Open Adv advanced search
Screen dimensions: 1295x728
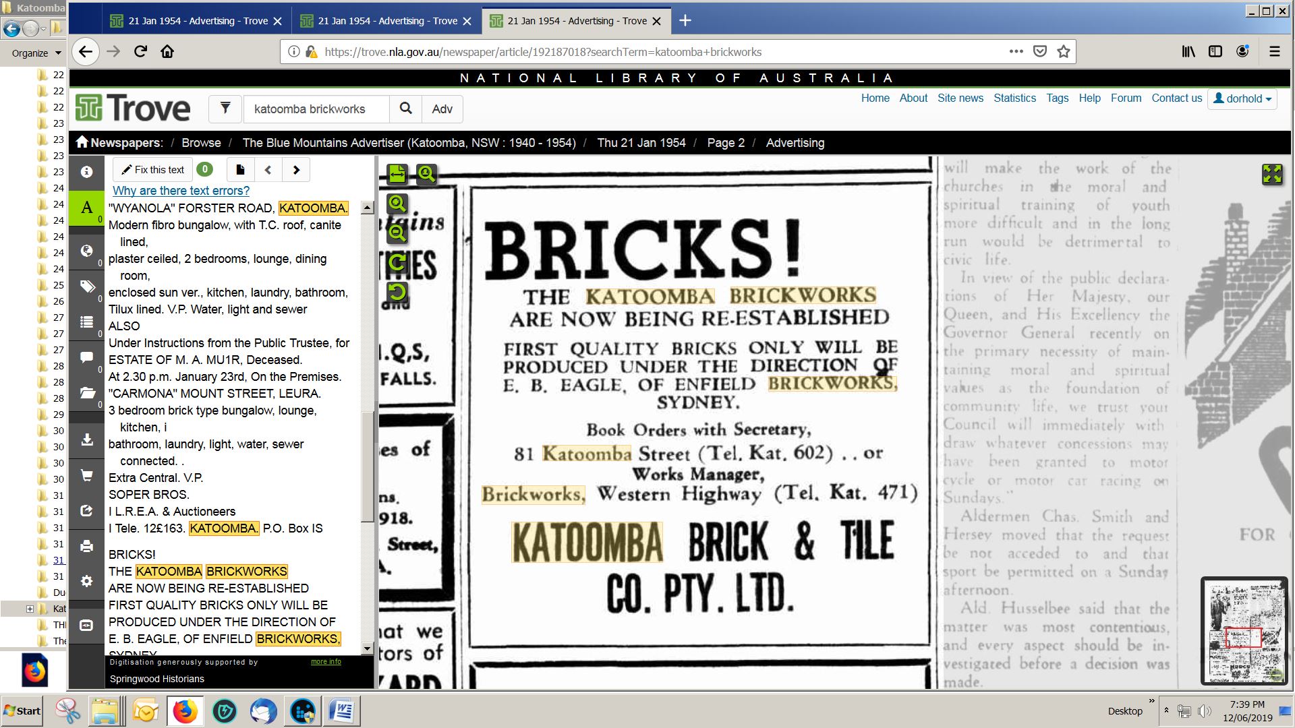(442, 109)
